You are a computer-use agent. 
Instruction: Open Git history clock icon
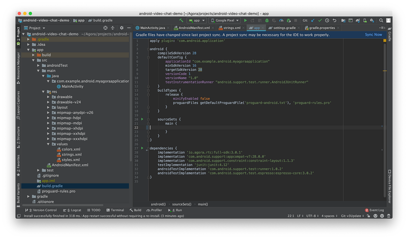(327, 20)
